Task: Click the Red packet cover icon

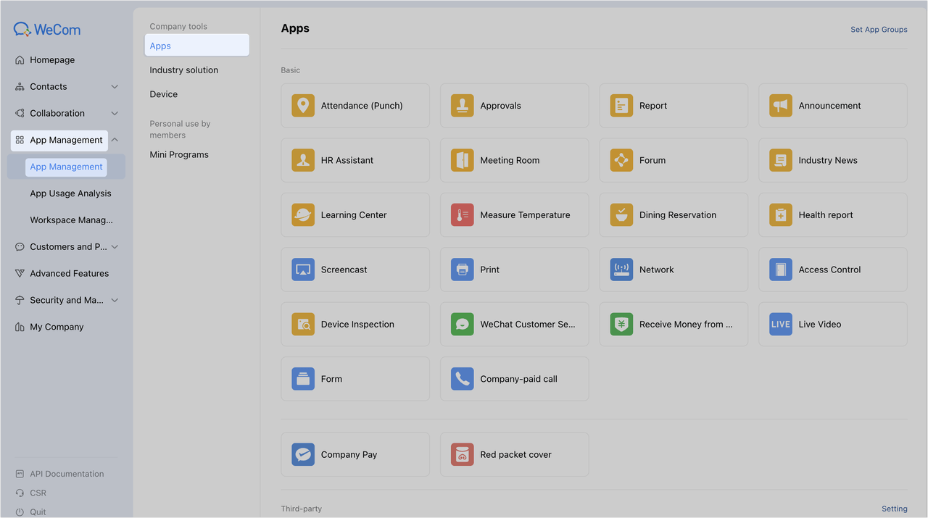Action: tap(463, 455)
